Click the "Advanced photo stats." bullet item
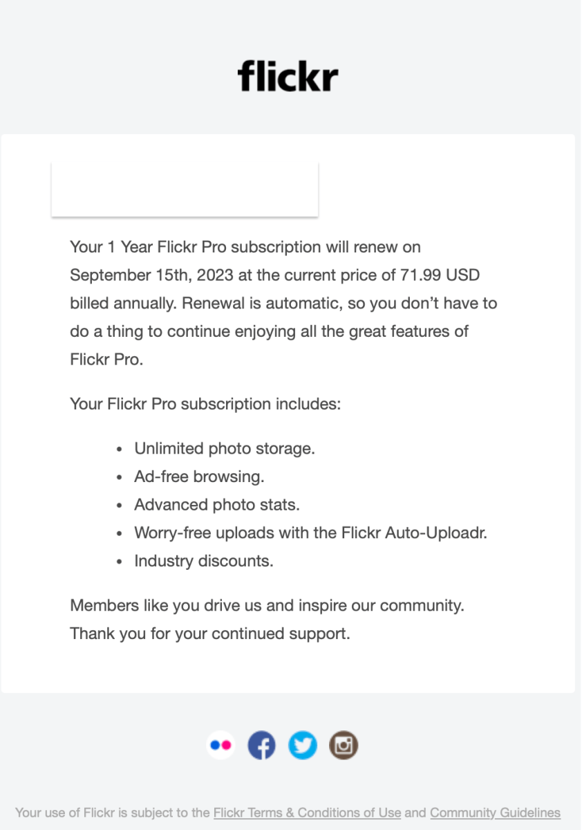 217,505
